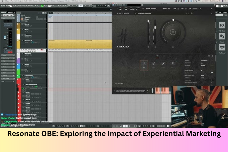Click the metronome click icon in toolbar

[x=94, y=6]
